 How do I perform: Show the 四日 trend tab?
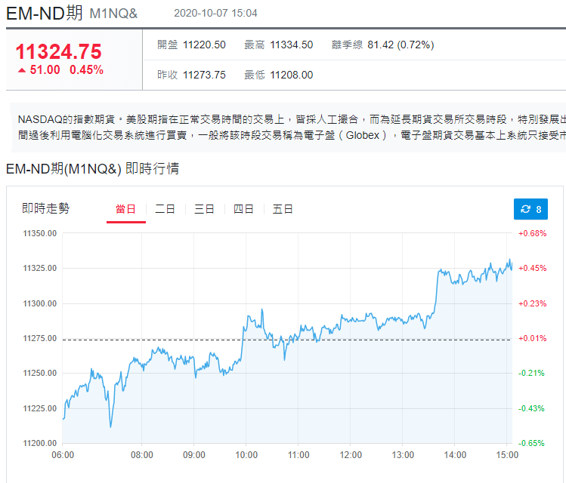(x=243, y=209)
